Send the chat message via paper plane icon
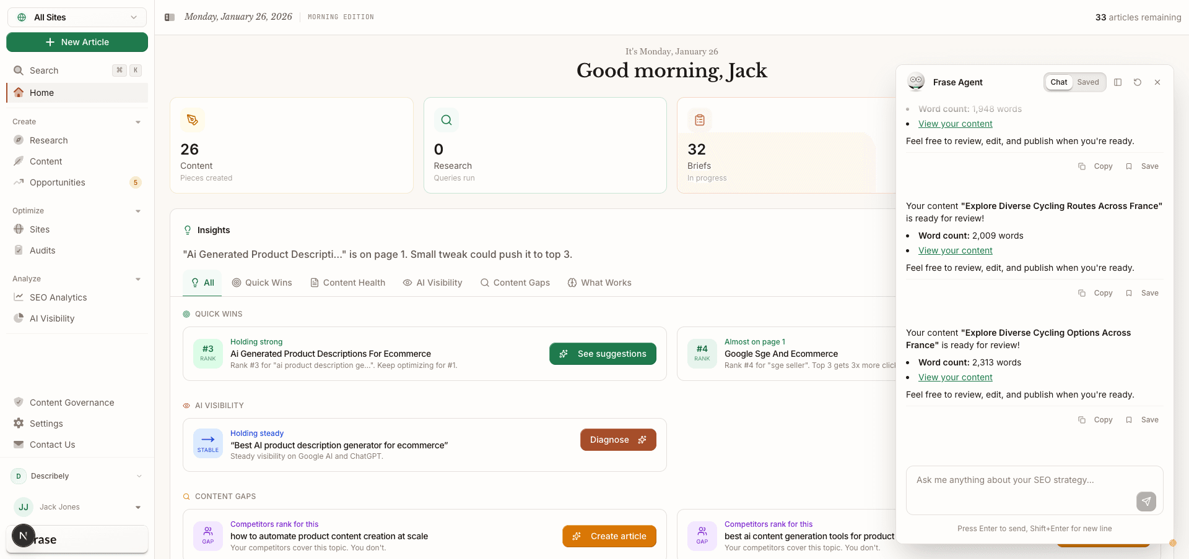The height and width of the screenshot is (559, 1189). (x=1146, y=502)
